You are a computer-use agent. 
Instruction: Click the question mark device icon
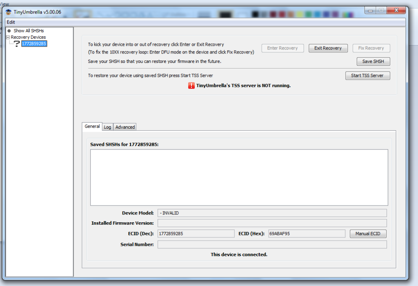(17, 44)
